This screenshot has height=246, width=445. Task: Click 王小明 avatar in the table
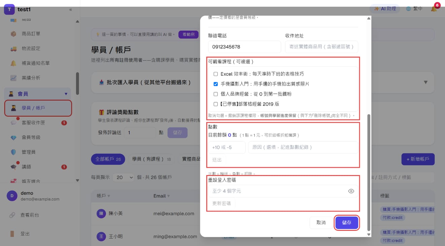click(101, 237)
